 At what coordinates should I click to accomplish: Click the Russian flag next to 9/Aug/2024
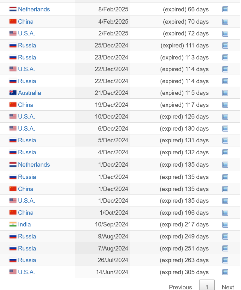coord(13,236)
